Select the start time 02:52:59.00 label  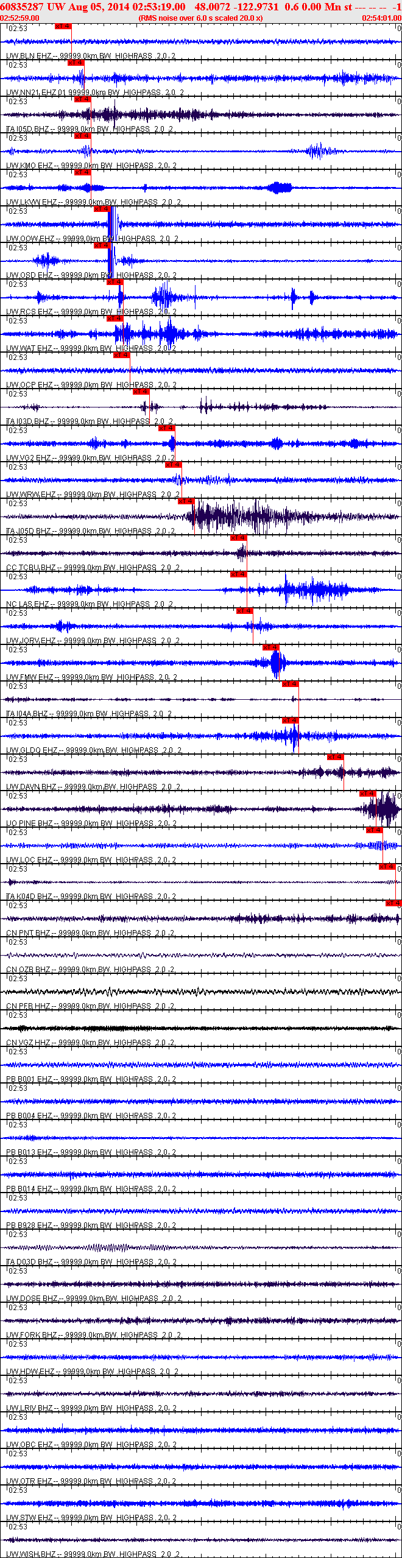tap(19, 18)
